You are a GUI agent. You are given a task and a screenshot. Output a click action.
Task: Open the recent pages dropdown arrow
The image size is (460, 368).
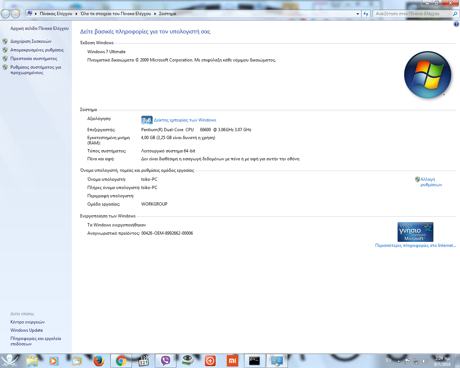23,14
